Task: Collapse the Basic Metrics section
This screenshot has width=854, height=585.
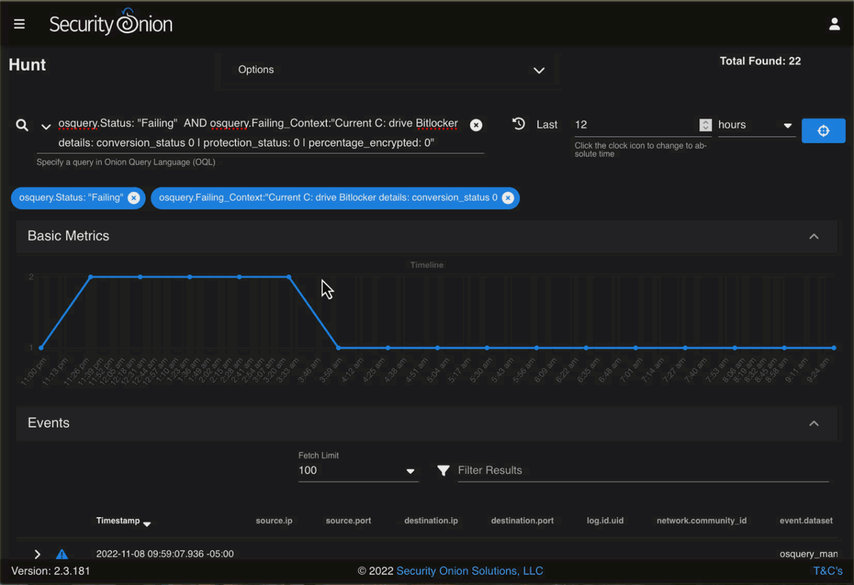Action: [x=814, y=236]
